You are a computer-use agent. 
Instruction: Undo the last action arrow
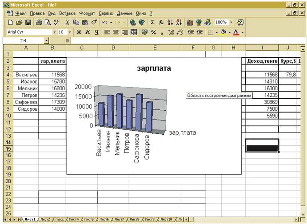point(105,23)
